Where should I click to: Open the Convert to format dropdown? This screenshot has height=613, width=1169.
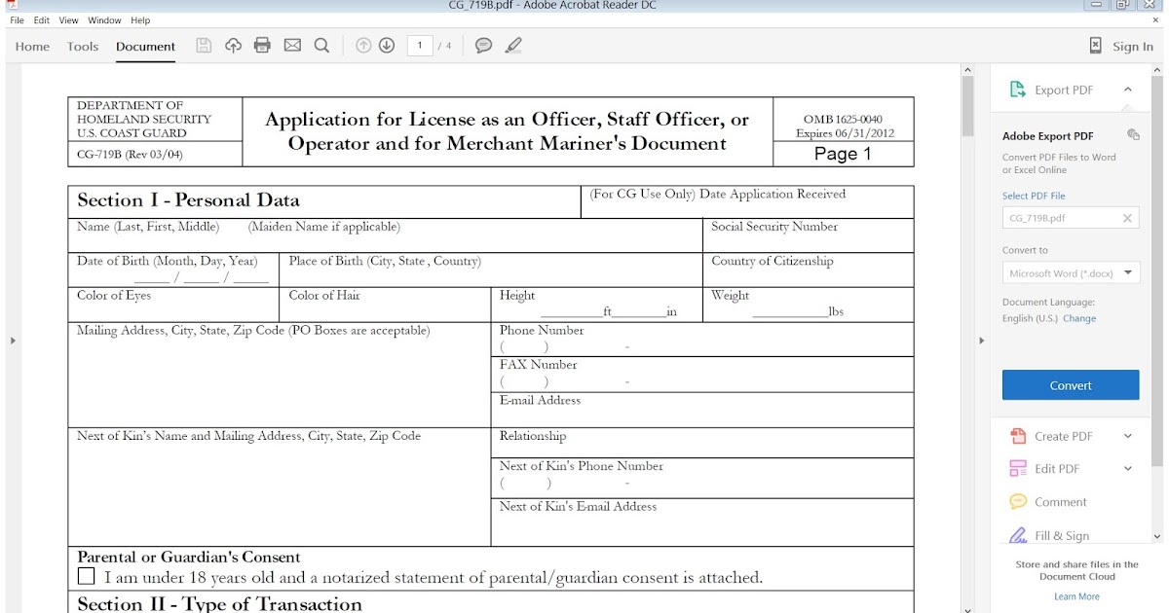[1071, 273]
